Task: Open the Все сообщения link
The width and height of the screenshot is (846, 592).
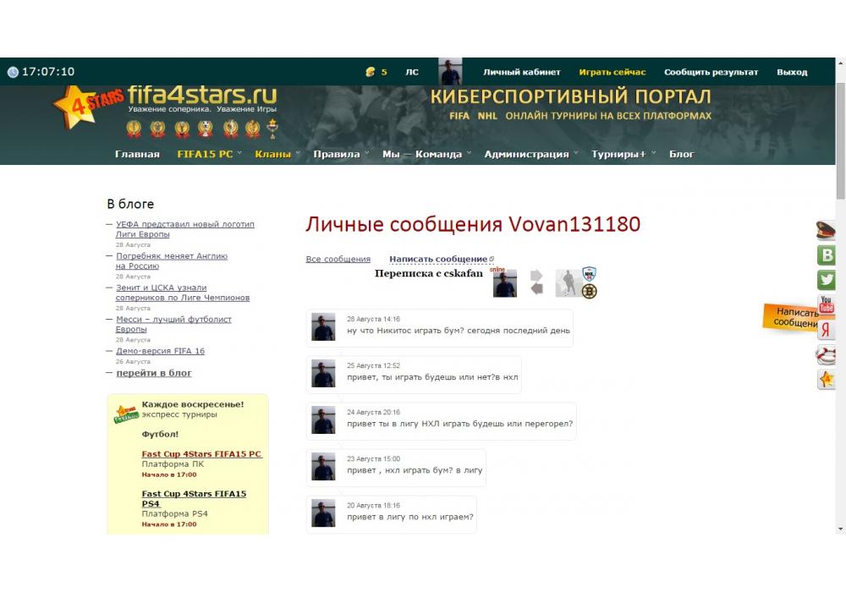Action: (x=338, y=259)
